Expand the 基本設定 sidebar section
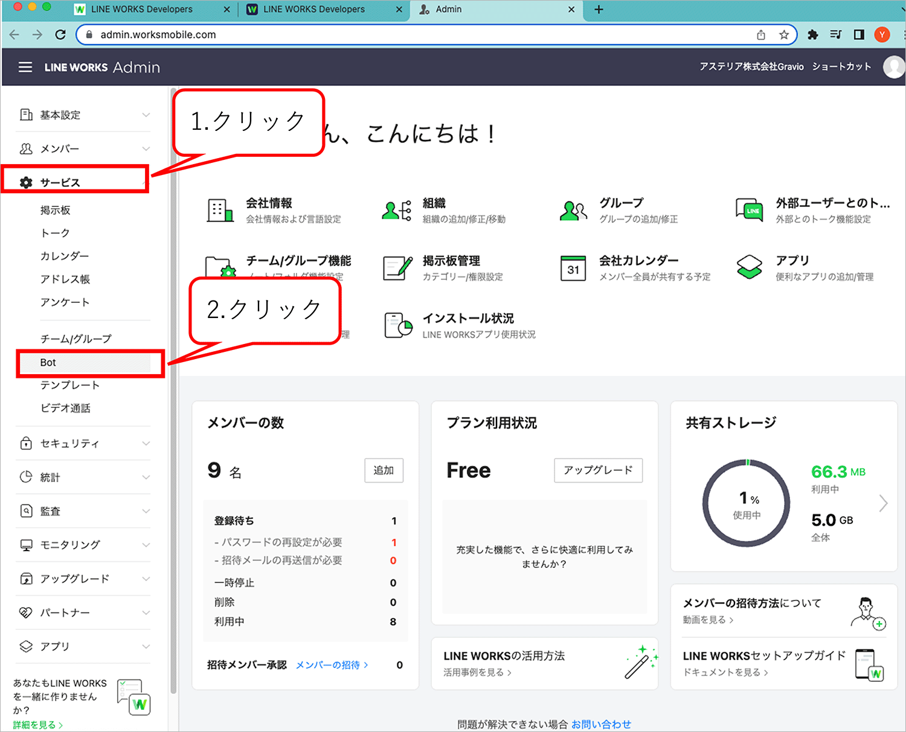The width and height of the screenshot is (906, 732). (x=146, y=115)
